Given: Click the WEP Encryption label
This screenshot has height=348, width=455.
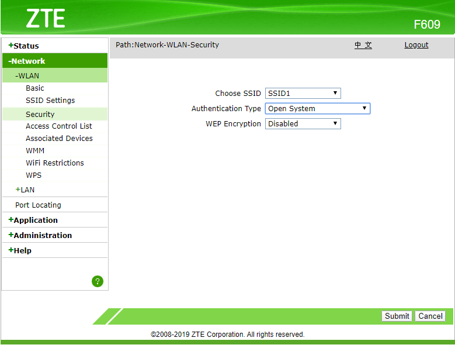Looking at the screenshot, I should [233, 124].
